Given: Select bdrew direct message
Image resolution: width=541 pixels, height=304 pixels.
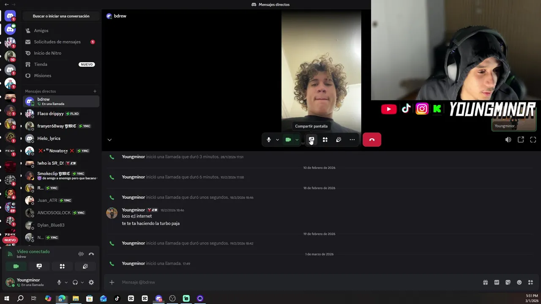Looking at the screenshot, I should coord(61,101).
